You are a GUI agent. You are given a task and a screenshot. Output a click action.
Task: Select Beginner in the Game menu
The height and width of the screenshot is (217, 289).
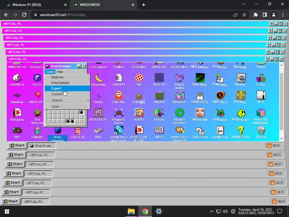67,77
